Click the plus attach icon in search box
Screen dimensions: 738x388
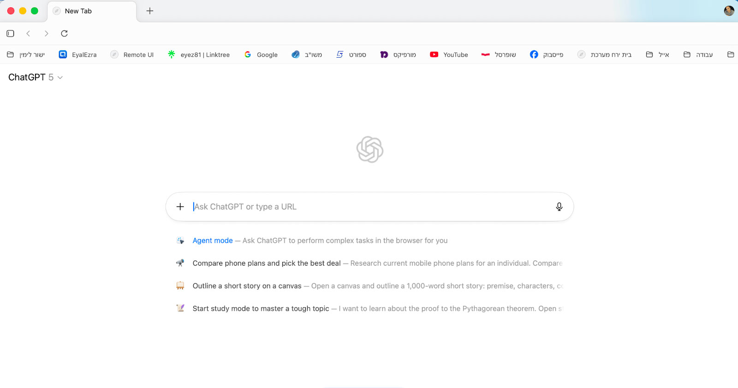pos(180,207)
